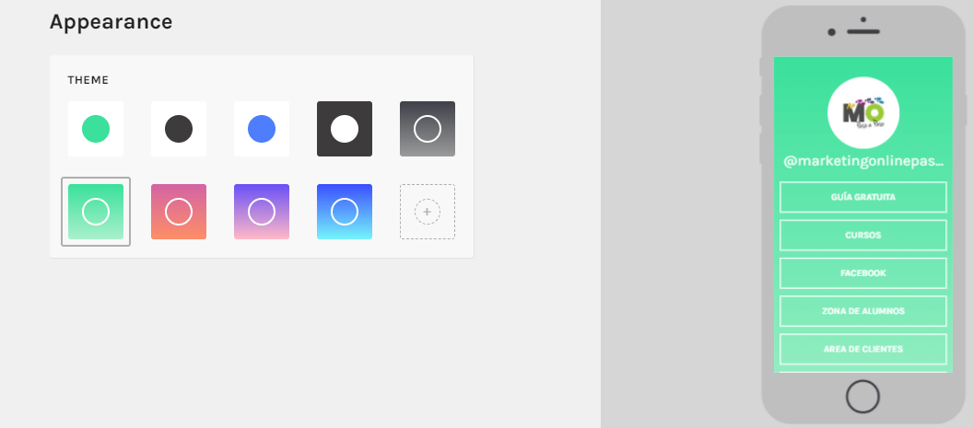Viewport: 973px width, 428px height.
Task: Click the profile logo avatar in preview
Action: pyautogui.click(x=863, y=113)
